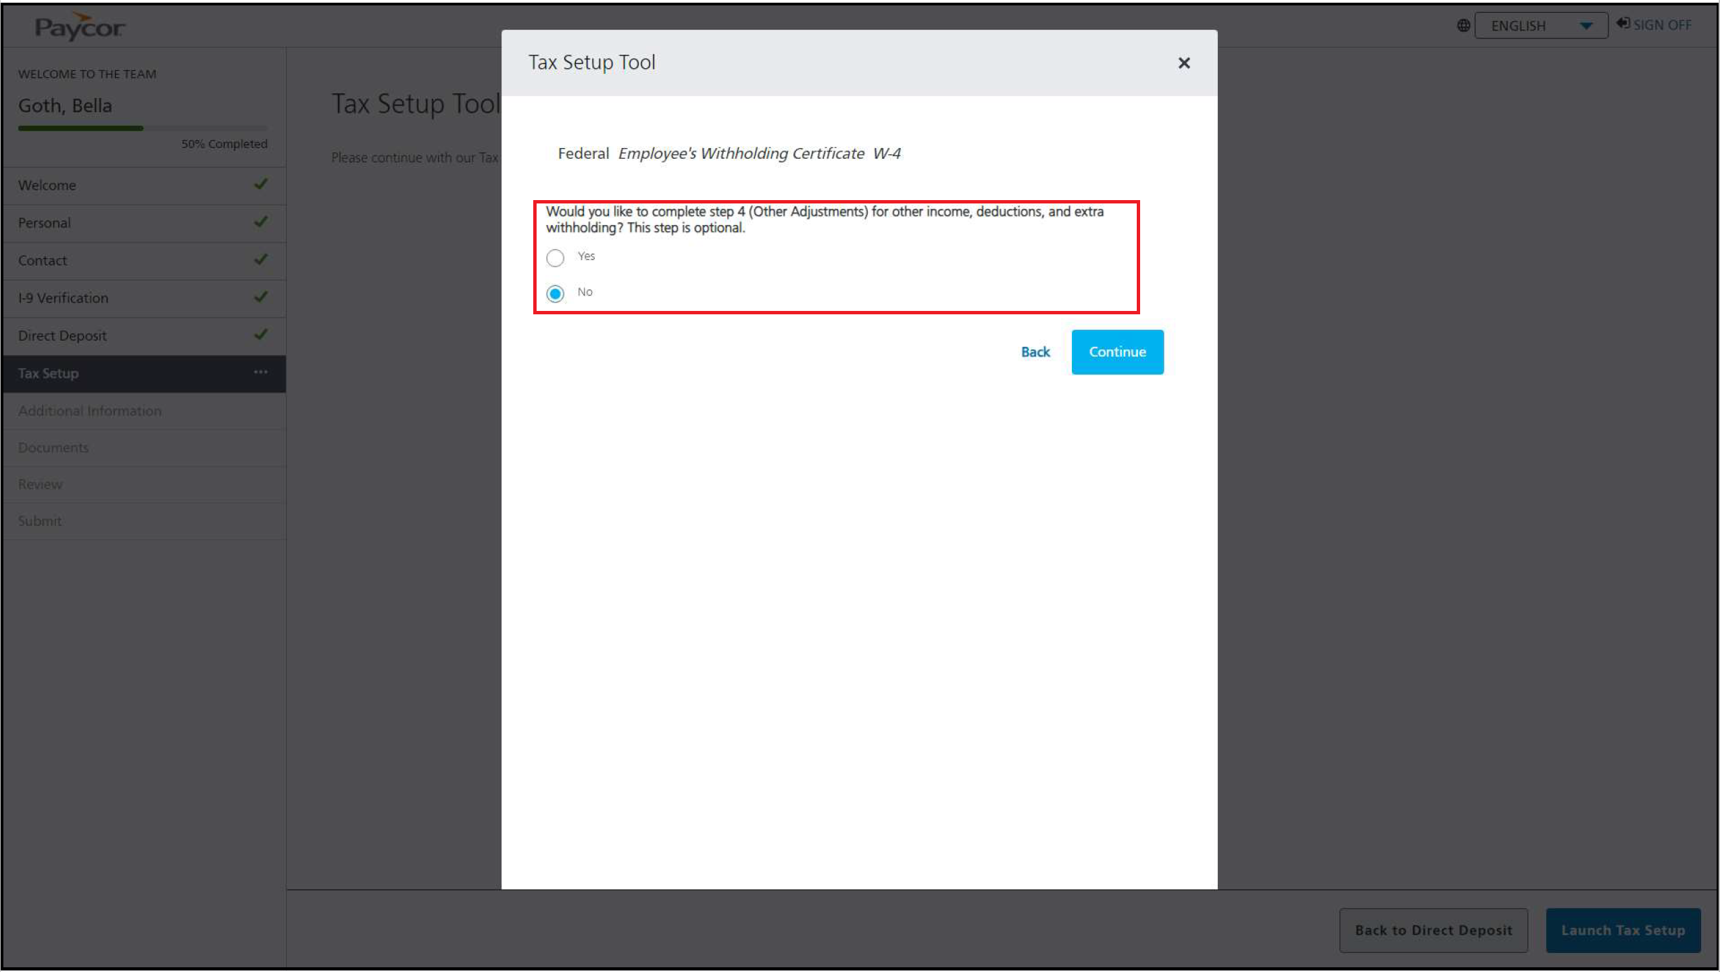
Task: Close the Tax Setup Tool dialog
Action: click(1183, 63)
